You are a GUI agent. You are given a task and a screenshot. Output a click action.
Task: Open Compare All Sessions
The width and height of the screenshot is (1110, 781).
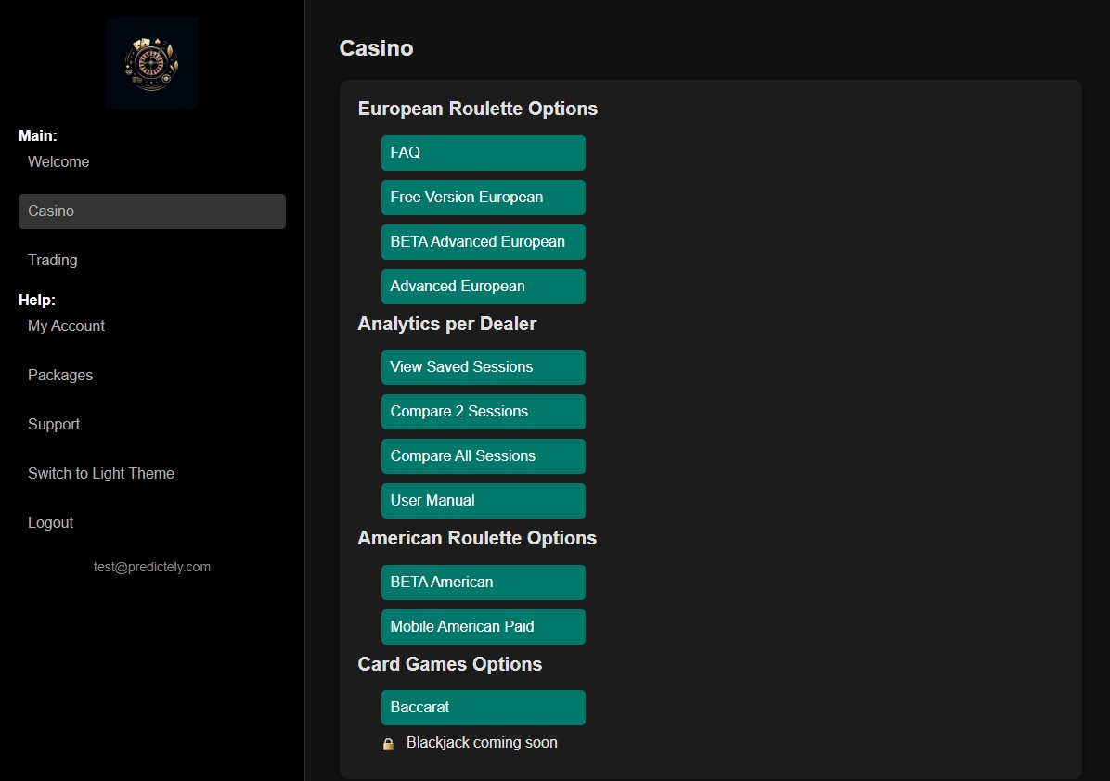[483, 455]
